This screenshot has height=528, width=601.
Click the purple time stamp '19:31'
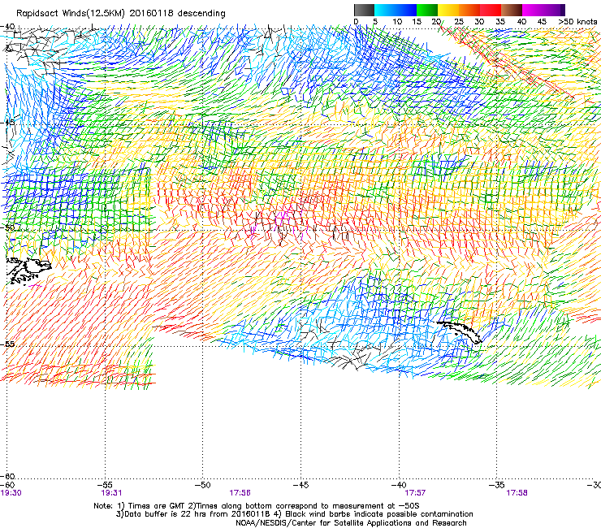[111, 493]
